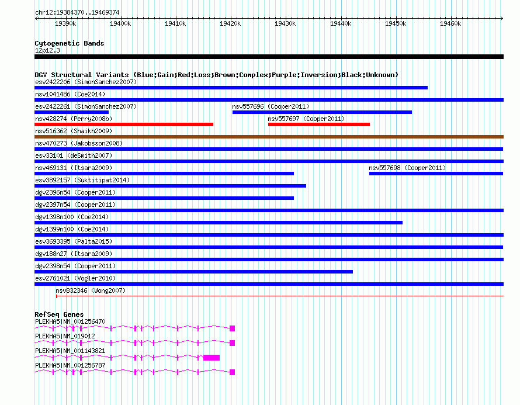Open nsv516362 (Shaikh2009) label
The height and width of the screenshot is (405, 520).
click(x=74, y=131)
